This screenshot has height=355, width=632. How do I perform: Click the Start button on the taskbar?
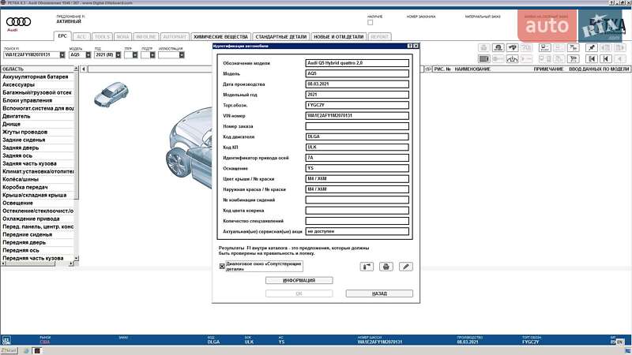pos(9,350)
